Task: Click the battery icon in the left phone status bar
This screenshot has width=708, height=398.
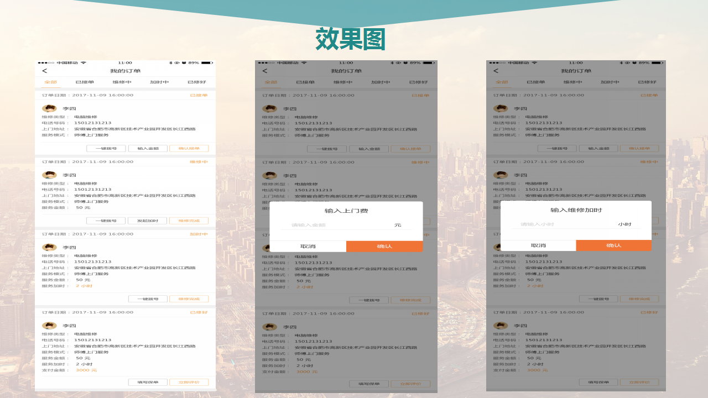Action: [x=207, y=63]
